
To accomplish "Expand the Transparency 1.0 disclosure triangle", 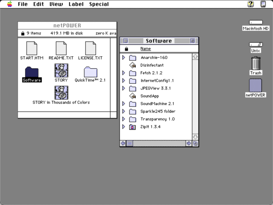I will click(124, 119).
